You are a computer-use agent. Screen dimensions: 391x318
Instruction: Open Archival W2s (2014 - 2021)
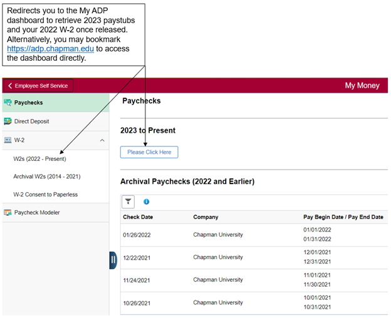coord(47,177)
